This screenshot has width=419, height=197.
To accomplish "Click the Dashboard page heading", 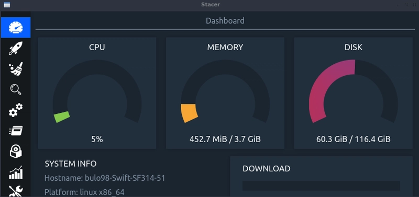I will (225, 21).
